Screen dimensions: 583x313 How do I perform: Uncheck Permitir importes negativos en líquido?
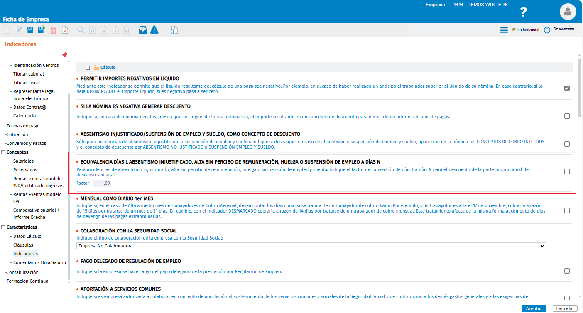pyautogui.click(x=567, y=88)
